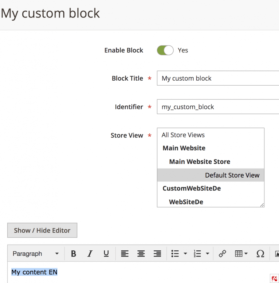Image resolution: width=279 pixels, height=283 pixels.
Task: Open the Paragraph format dropdown
Action: (35, 254)
